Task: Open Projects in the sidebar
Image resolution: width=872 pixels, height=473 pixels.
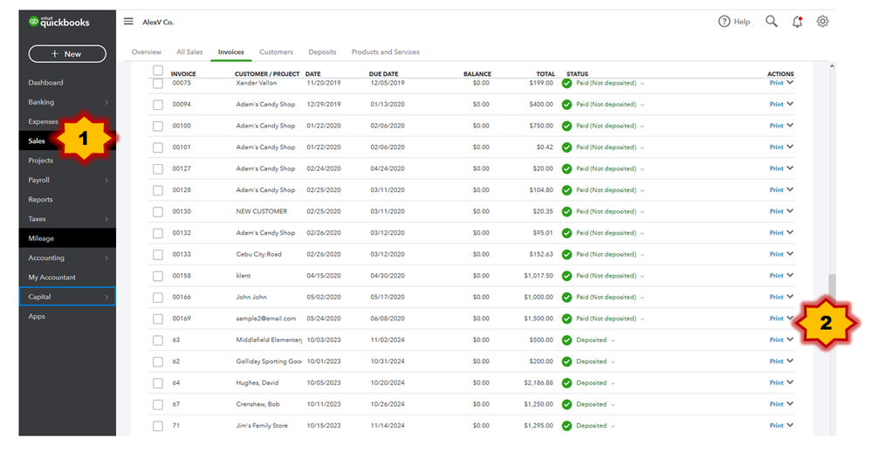Action: (x=41, y=160)
